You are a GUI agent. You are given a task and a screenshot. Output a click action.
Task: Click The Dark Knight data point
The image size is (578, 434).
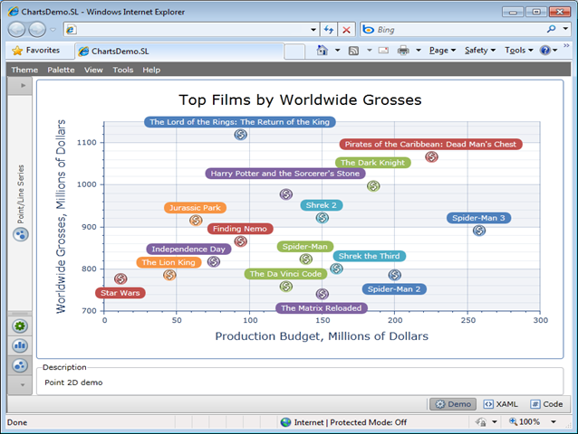coord(373,186)
